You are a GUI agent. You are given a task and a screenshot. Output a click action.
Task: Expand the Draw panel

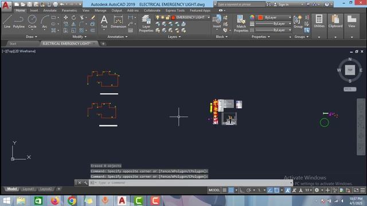point(32,37)
